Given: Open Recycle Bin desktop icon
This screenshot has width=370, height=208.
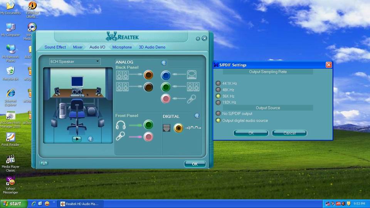Looking at the screenshot, I should pos(10,74).
